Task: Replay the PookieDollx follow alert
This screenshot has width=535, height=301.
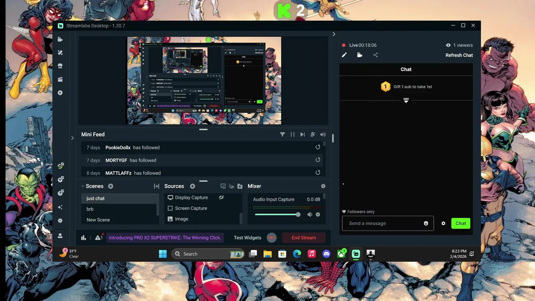Action: click(318, 147)
